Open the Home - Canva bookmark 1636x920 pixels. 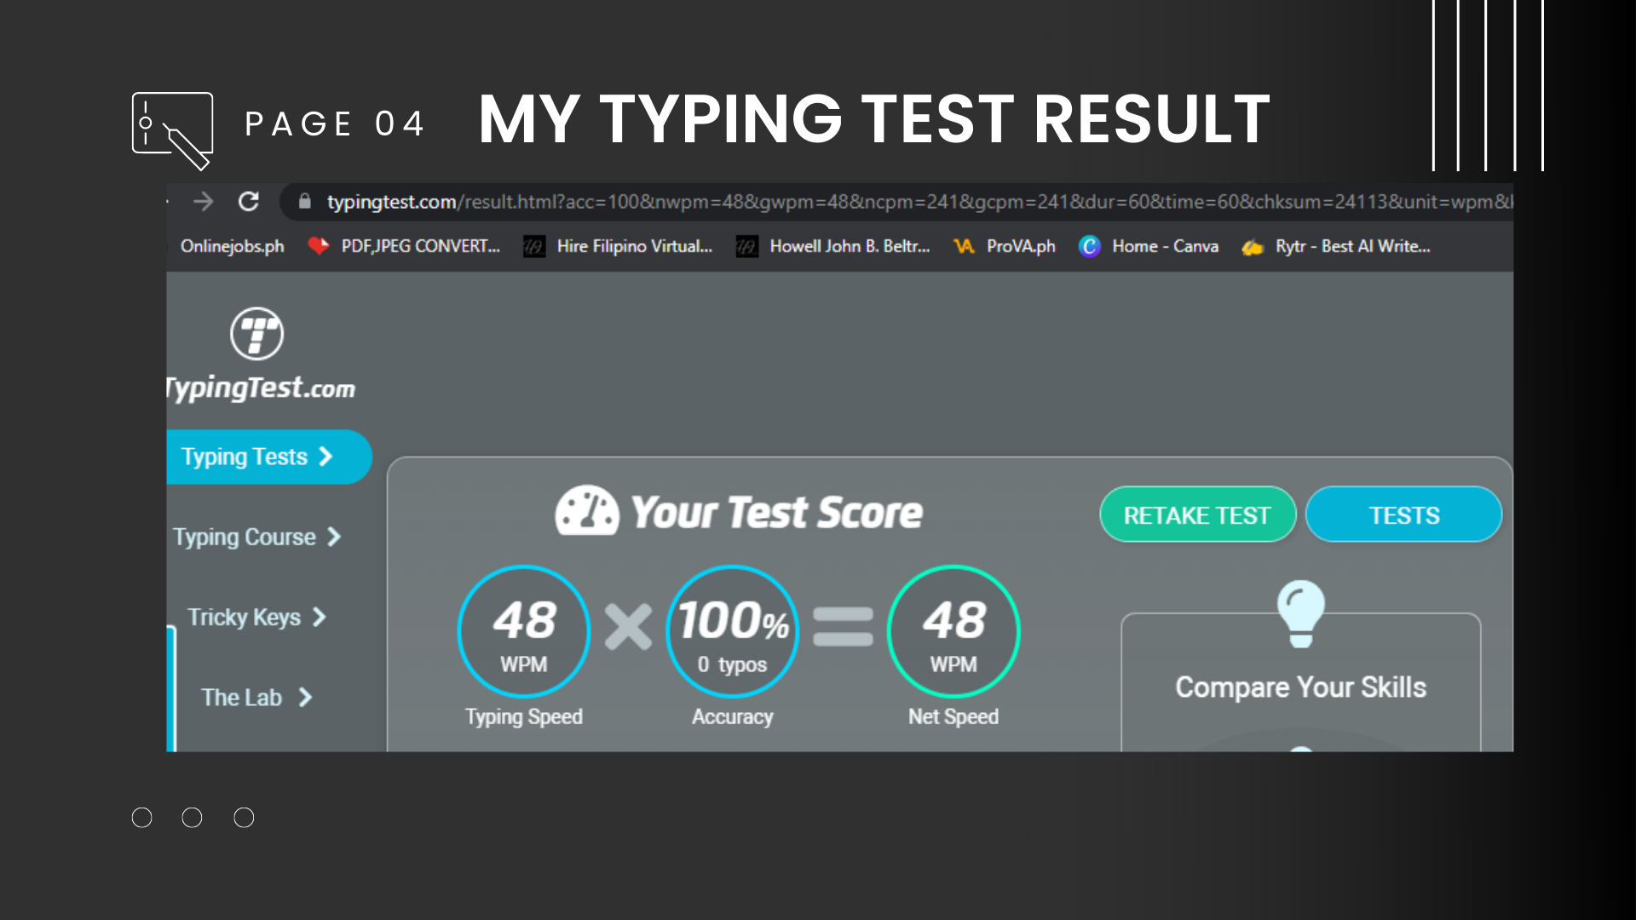(1149, 247)
